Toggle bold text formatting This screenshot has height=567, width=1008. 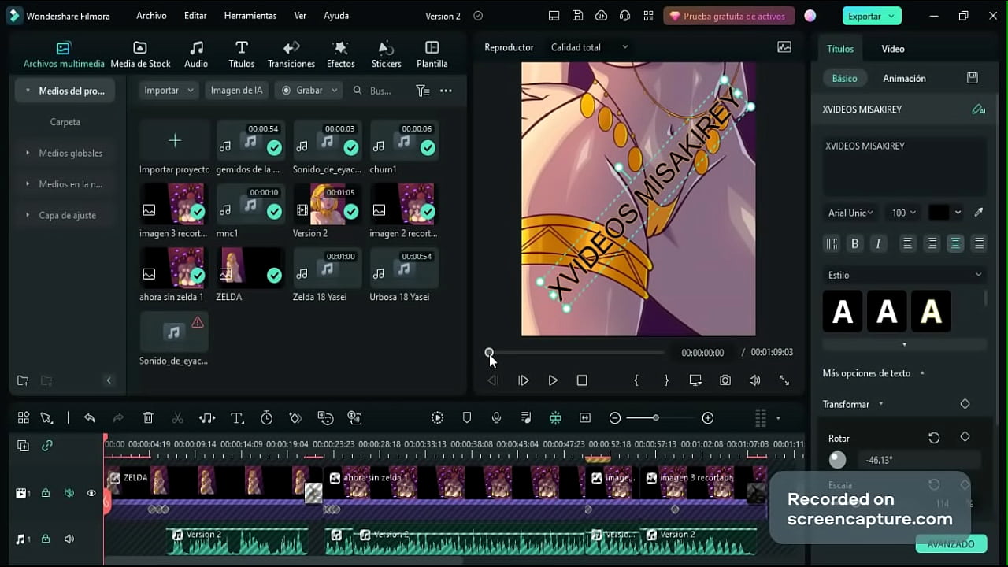tap(854, 244)
